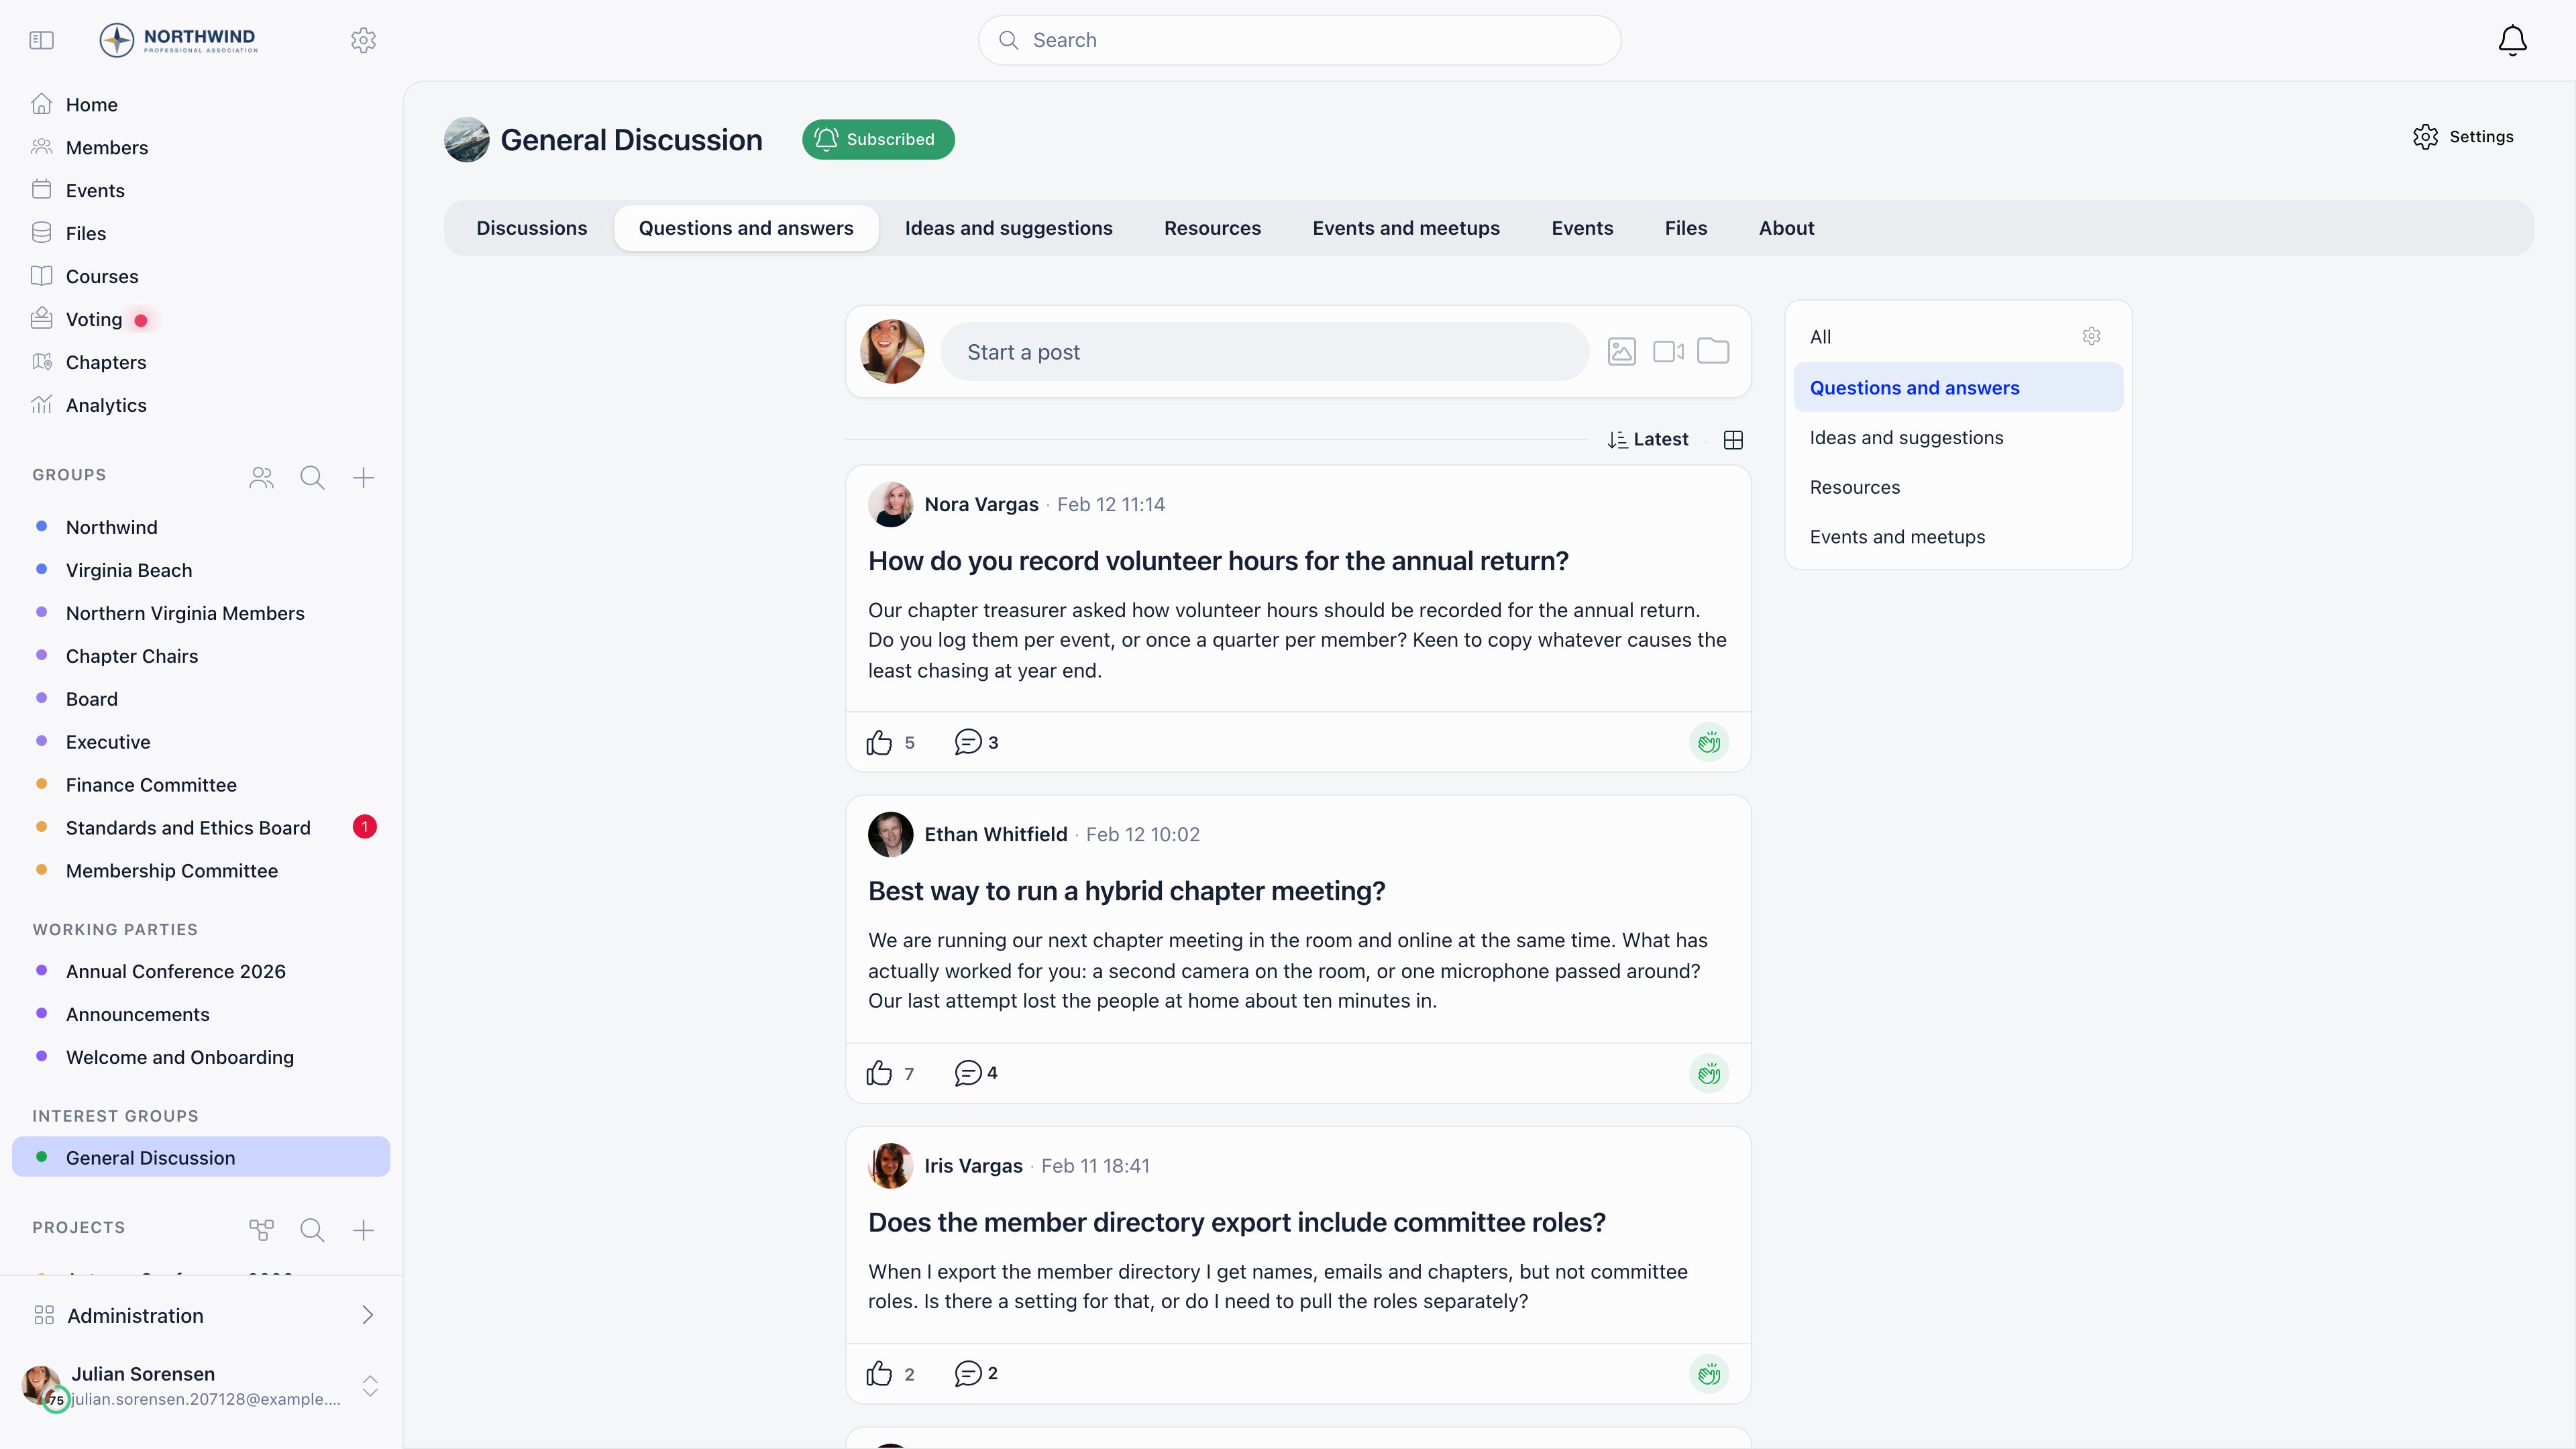Open Analytics in sidebar

click(201, 406)
